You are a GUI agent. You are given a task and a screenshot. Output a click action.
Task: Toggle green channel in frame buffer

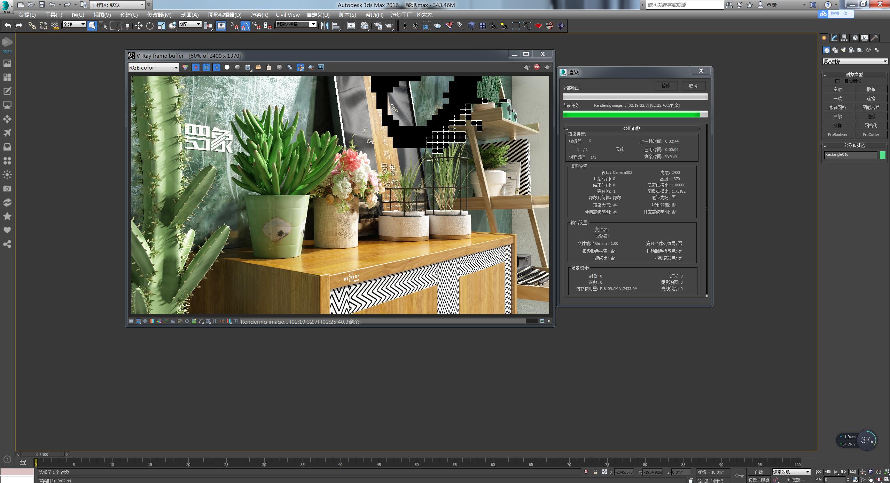pyautogui.click(x=206, y=67)
